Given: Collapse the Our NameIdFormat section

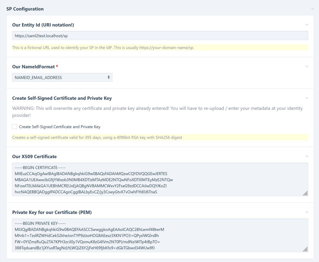Looking at the screenshot, I should [x=307, y=66].
